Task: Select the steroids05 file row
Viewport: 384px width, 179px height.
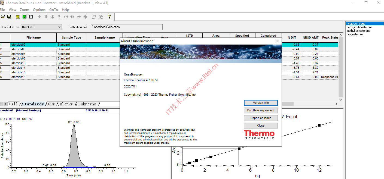Action: click(33, 58)
